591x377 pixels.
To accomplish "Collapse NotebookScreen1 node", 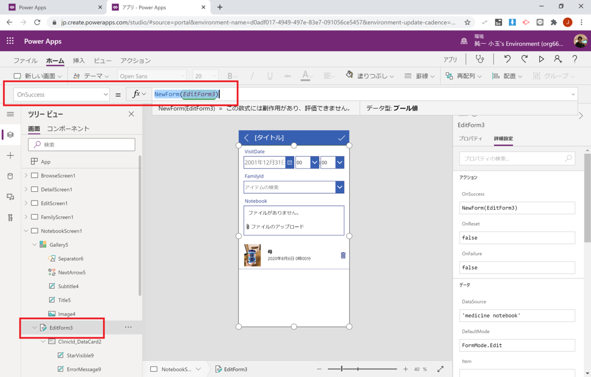I will pyautogui.click(x=26, y=231).
